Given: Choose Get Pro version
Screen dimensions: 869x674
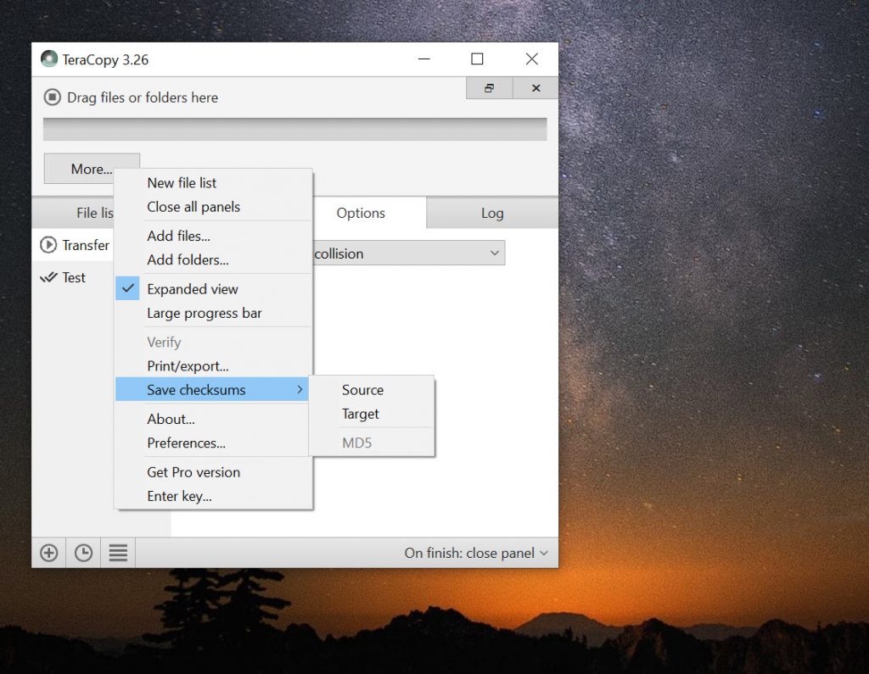Looking at the screenshot, I should coord(193,472).
